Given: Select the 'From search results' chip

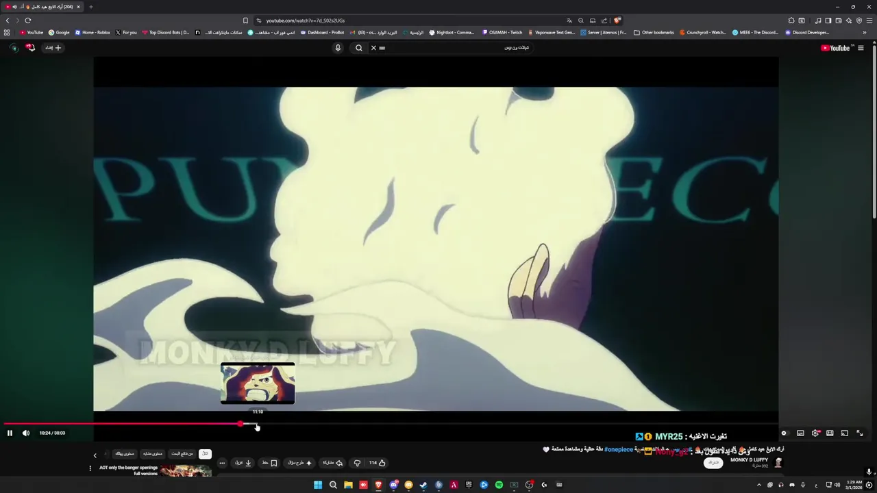Looking at the screenshot, I should [182, 453].
